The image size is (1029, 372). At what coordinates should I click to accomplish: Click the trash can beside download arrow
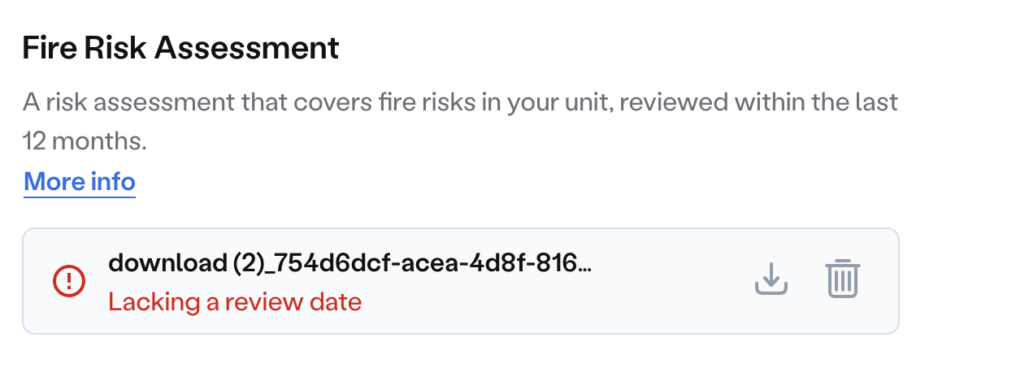point(843,279)
